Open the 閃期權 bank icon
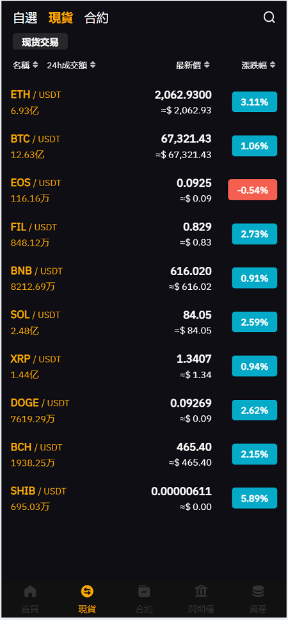288x620 pixels. [201, 592]
